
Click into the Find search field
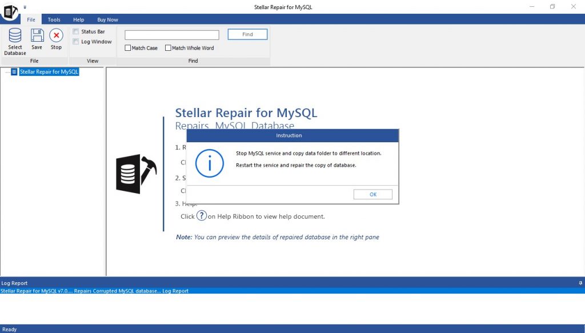click(171, 35)
